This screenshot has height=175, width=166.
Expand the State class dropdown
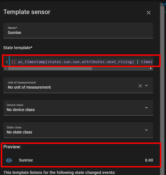(x=146, y=130)
